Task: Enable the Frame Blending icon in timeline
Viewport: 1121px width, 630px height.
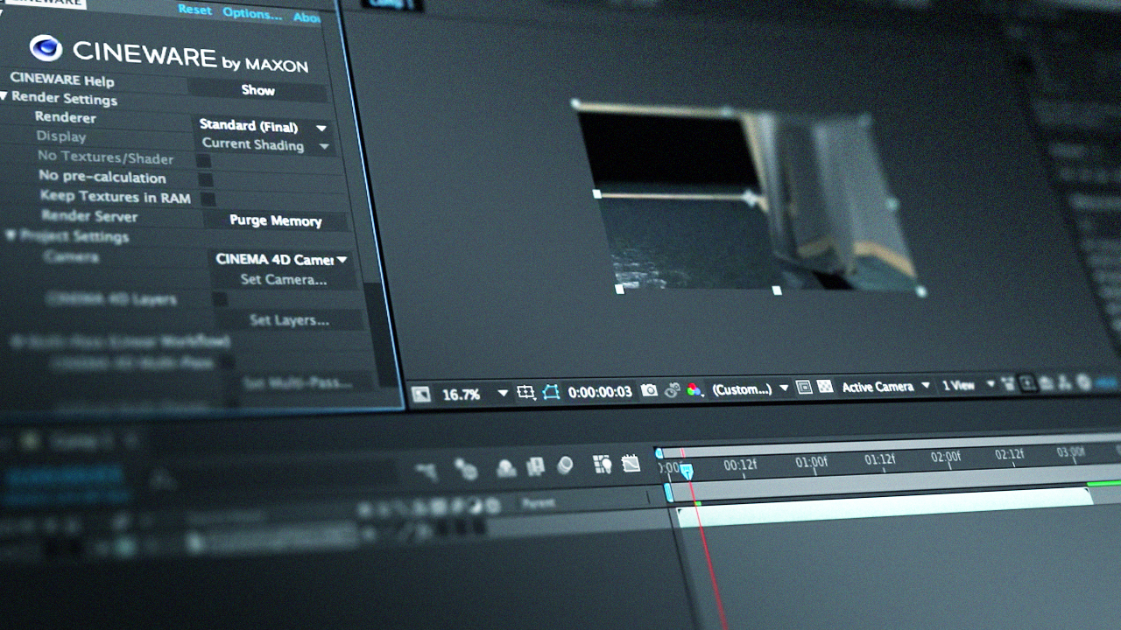Action: tap(535, 467)
